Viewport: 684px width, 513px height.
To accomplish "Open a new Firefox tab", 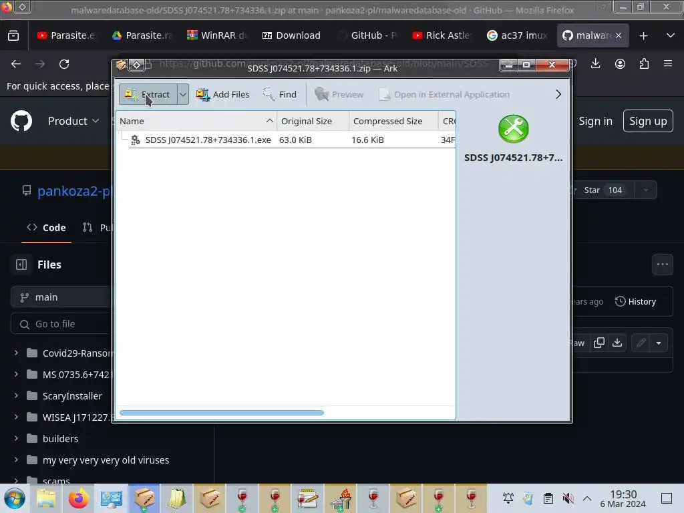I will 643,36.
